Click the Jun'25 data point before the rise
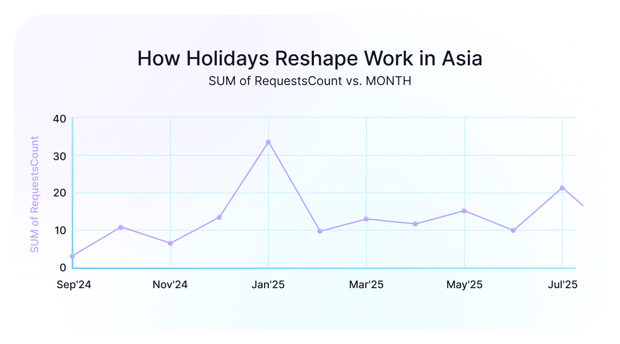Screen dimensions: 620x344 (512, 230)
